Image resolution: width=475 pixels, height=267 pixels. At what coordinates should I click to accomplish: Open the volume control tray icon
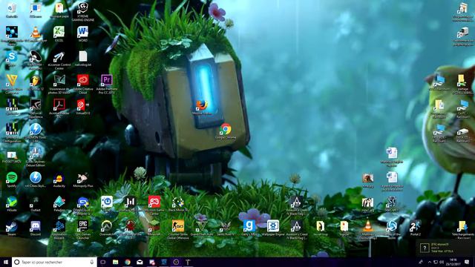(x=442, y=262)
